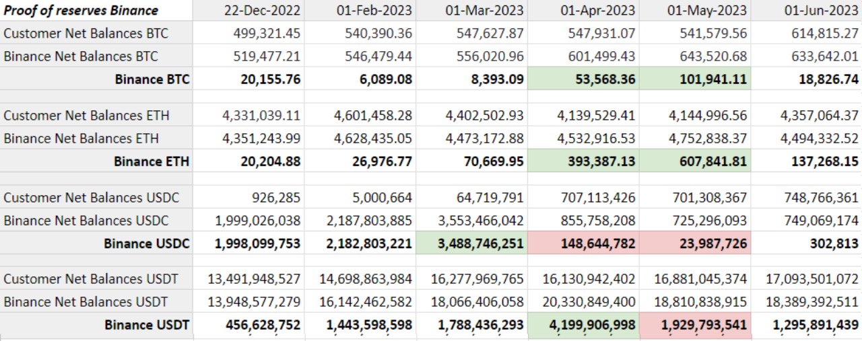Click the cell showing 20,204.88
Image resolution: width=862 pixels, height=341 pixels.
click(x=248, y=161)
